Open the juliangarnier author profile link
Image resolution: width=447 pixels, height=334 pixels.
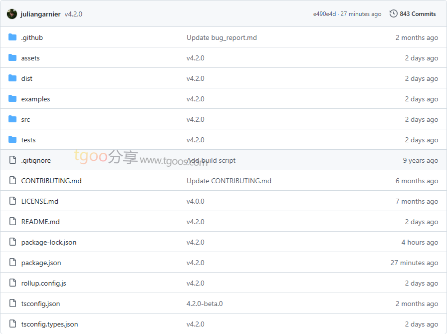(x=40, y=14)
